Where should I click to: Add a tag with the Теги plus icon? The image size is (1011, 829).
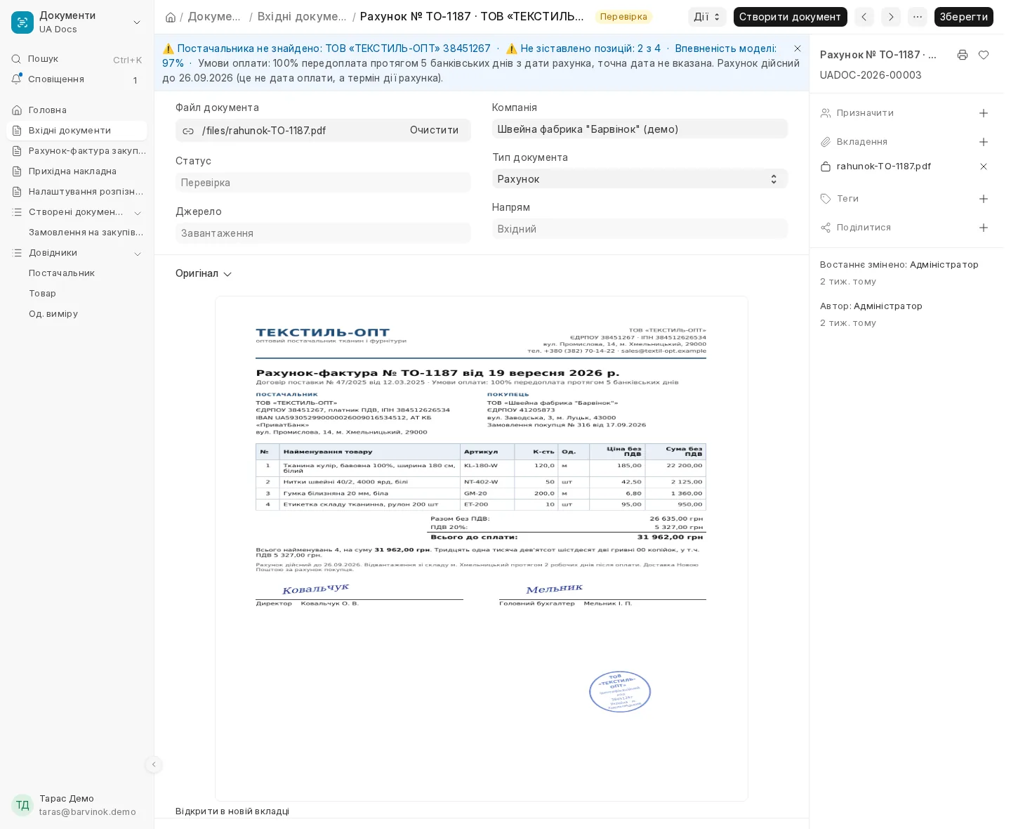pyautogui.click(x=984, y=199)
